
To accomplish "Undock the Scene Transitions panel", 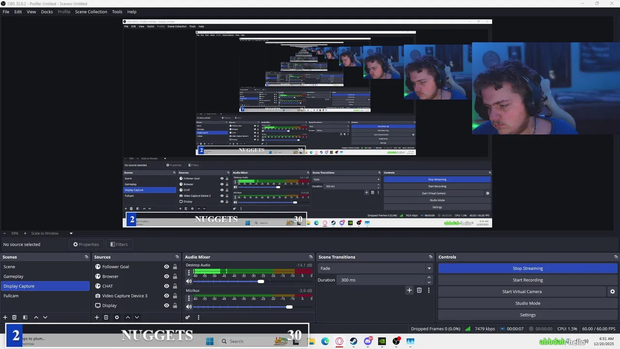I will 431,257.
